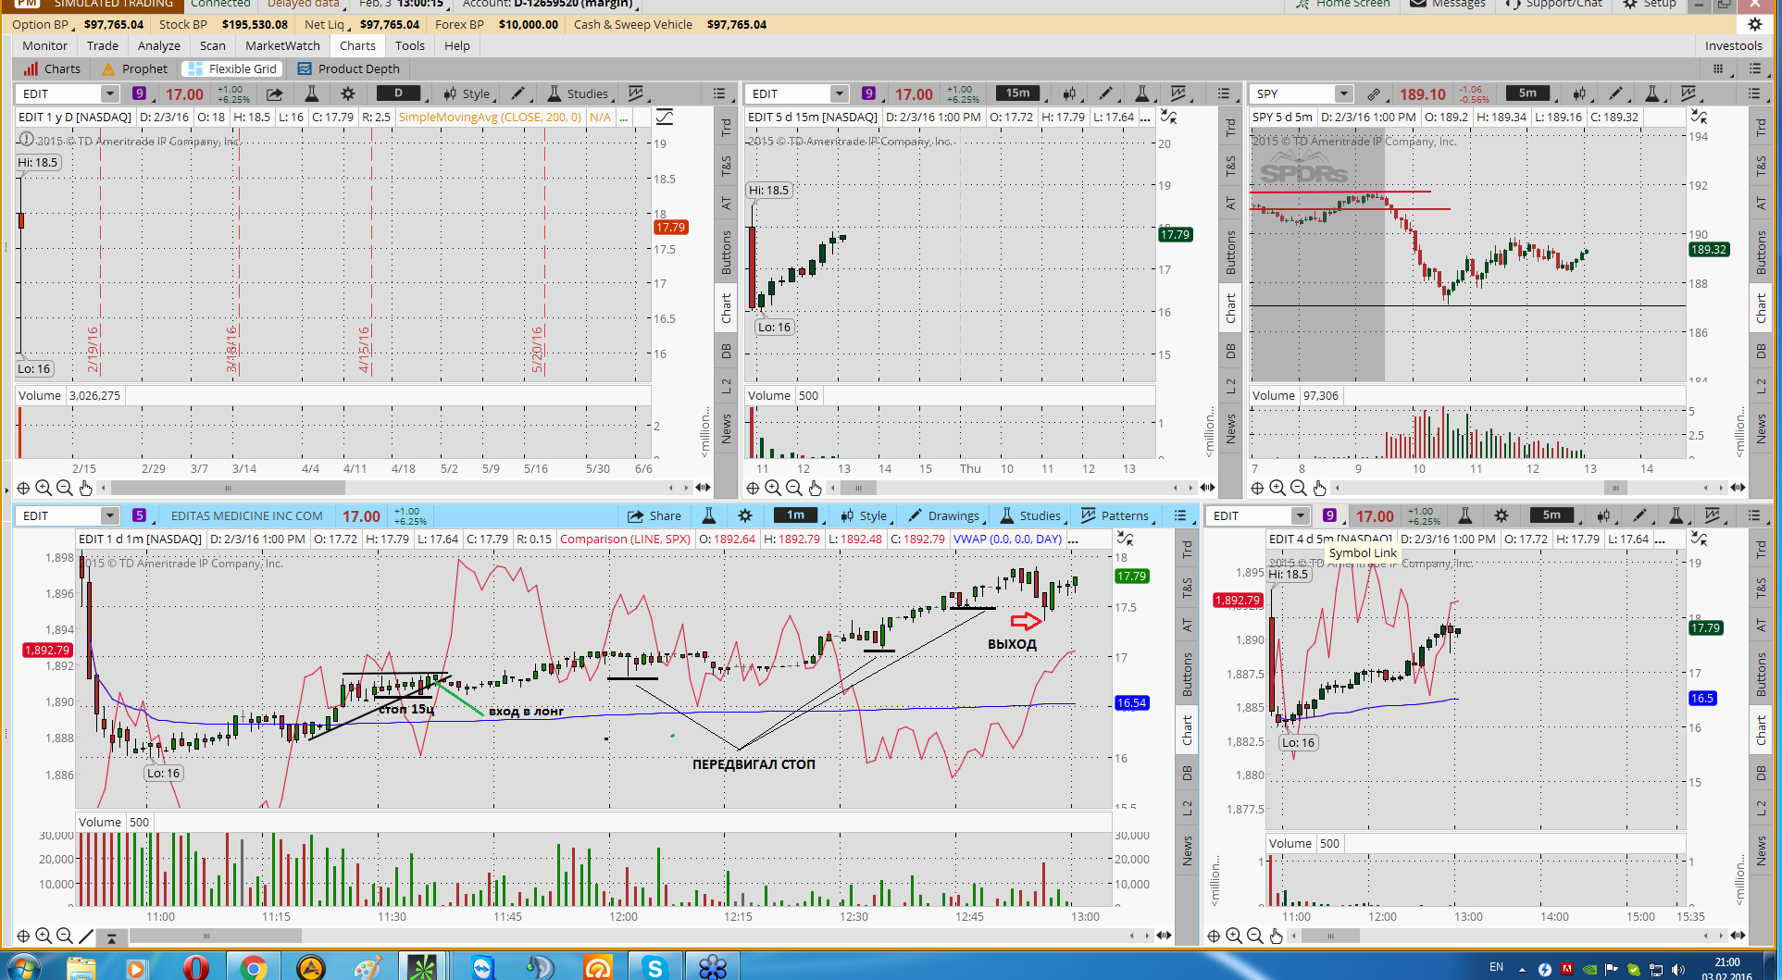
Task: Open the 15m timeframe selector
Action: (x=1018, y=93)
